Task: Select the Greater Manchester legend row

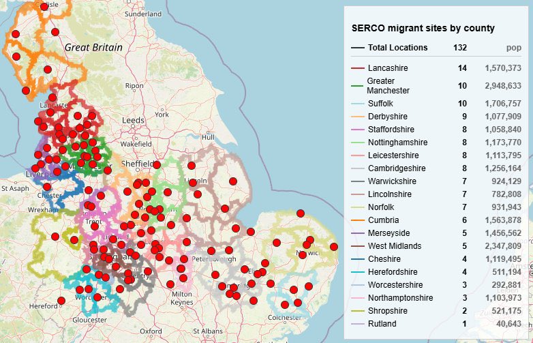Action: pos(436,86)
